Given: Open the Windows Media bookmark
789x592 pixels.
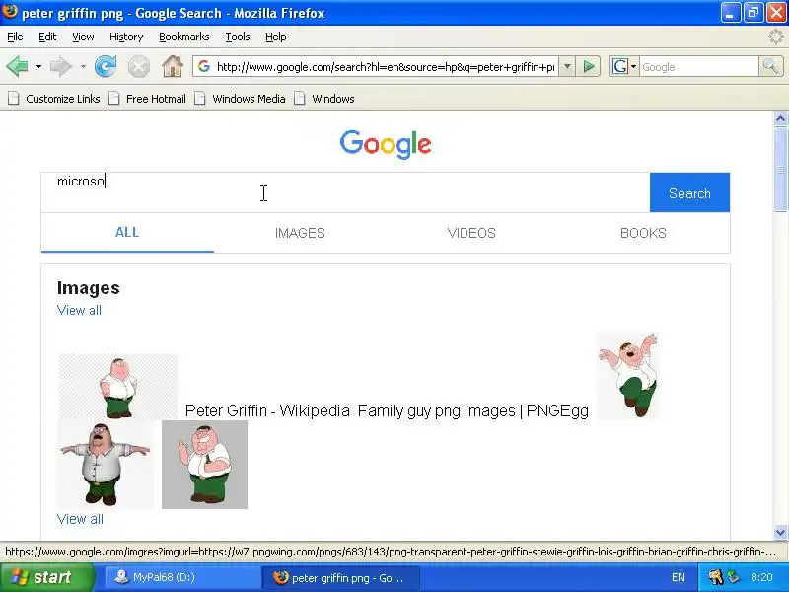Looking at the screenshot, I should point(241,98).
